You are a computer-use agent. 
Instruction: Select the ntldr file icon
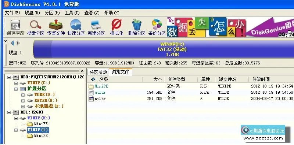click(x=91, y=98)
